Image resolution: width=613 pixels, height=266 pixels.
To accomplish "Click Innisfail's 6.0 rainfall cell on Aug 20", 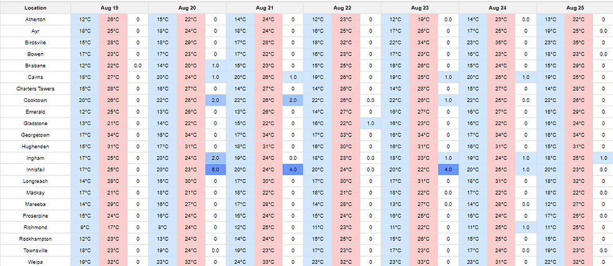I will [x=215, y=169].
